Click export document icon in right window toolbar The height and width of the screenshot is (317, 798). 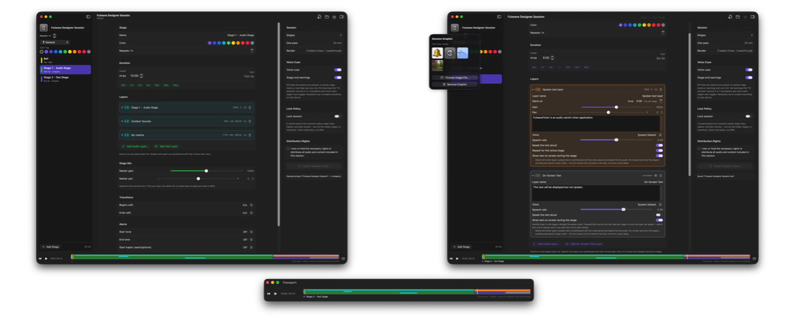tap(730, 17)
